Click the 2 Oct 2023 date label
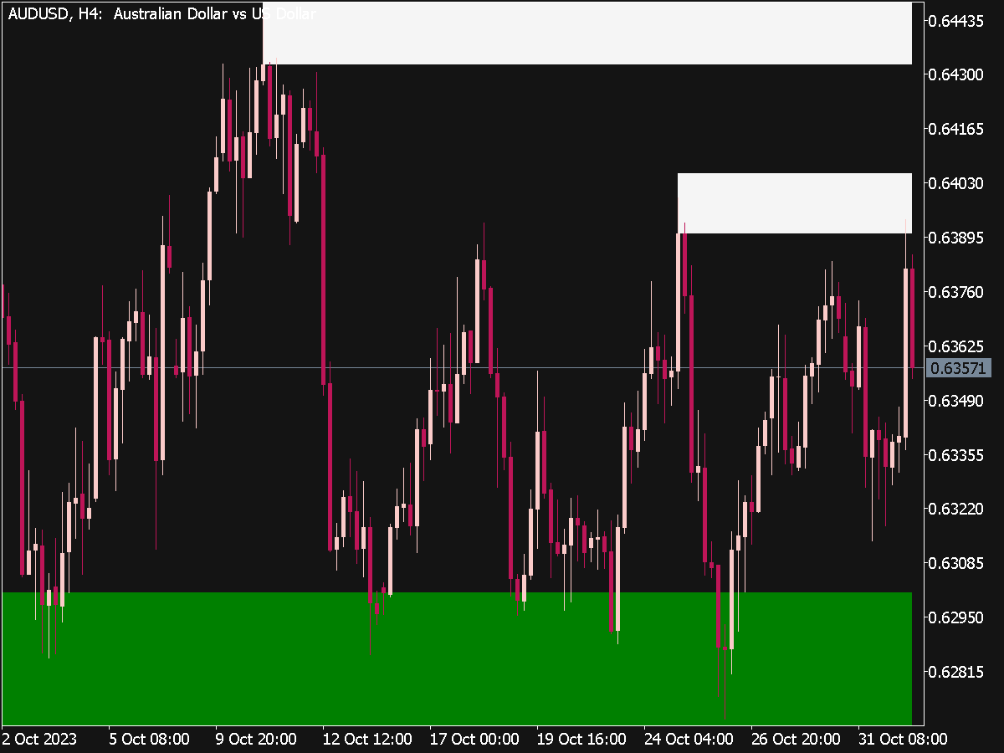This screenshot has height=753, width=1004. (39, 739)
